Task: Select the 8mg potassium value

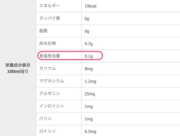Action: pyautogui.click(x=88, y=69)
